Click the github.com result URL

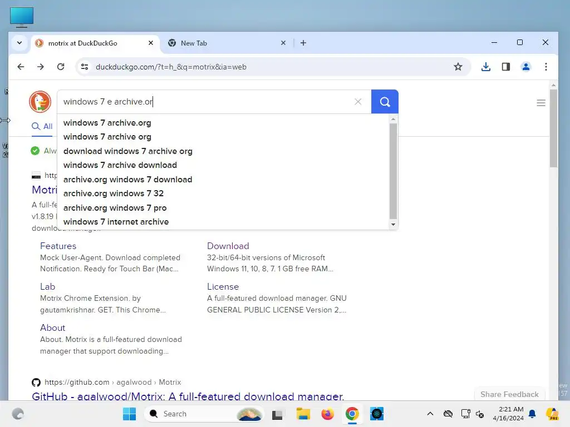[x=112, y=382]
